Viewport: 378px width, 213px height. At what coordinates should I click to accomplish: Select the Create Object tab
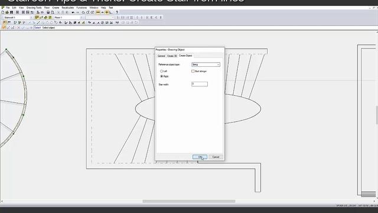(x=185, y=56)
